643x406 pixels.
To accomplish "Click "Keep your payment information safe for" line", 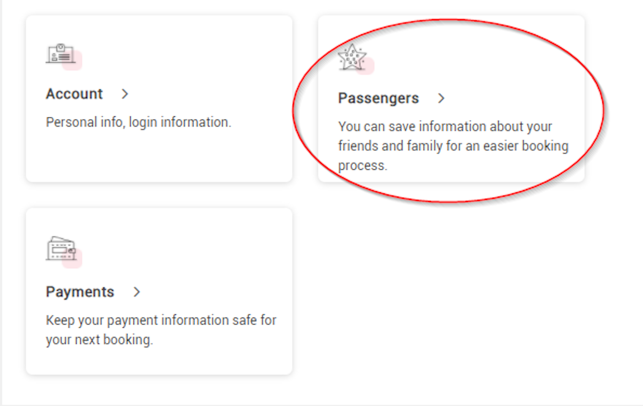I will pos(161,320).
